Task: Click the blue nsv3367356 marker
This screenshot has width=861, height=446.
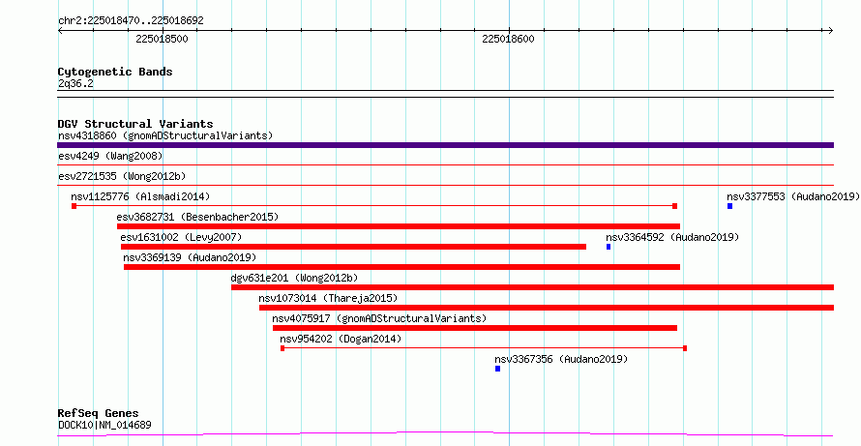Action: pyautogui.click(x=497, y=369)
